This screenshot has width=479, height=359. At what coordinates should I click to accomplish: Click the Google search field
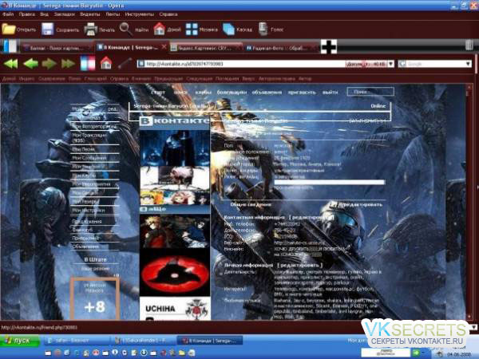(x=433, y=64)
